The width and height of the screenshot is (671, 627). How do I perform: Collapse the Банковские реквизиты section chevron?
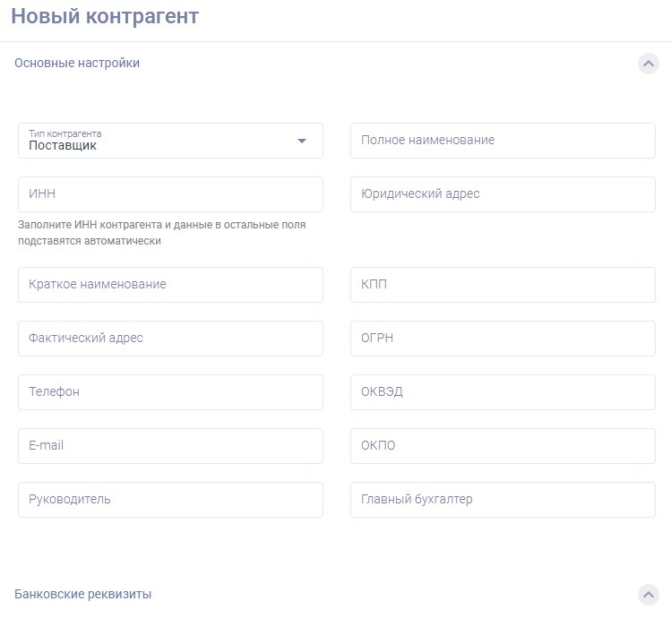(x=648, y=595)
